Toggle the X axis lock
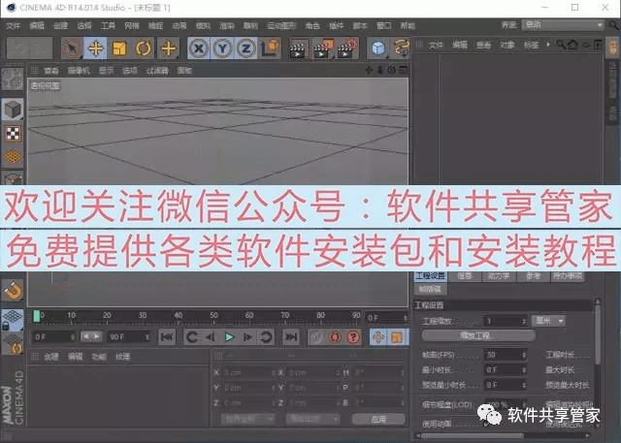Screen dimensions: 621x443 point(199,48)
